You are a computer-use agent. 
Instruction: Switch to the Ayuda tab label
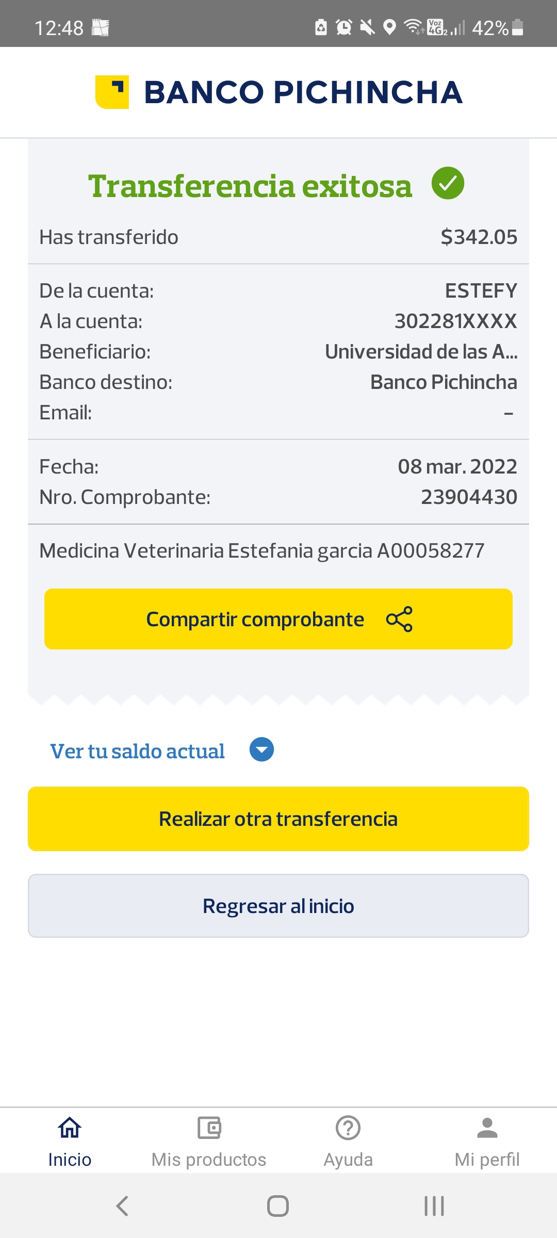348,1160
